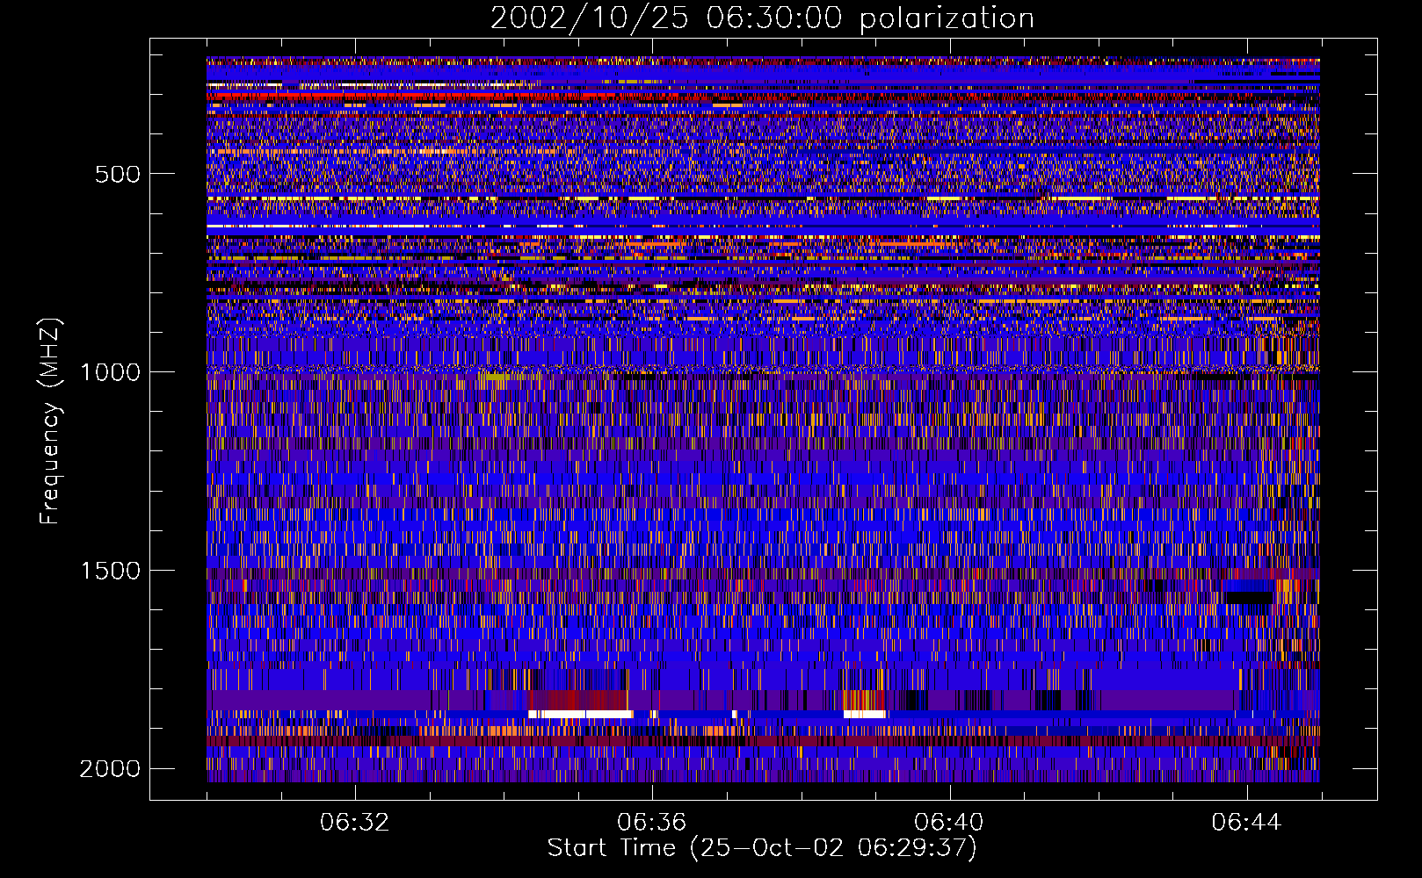
Task: Click the 06:36 time tick label
Action: click(x=651, y=823)
